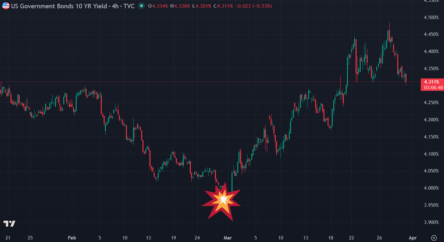
Task: Open chart settings hexagon gear icon
Action: (434, 238)
